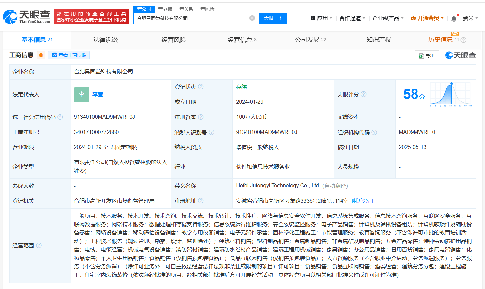
Task: Switch to the 查关系 search tab
Action: [x=186, y=9]
